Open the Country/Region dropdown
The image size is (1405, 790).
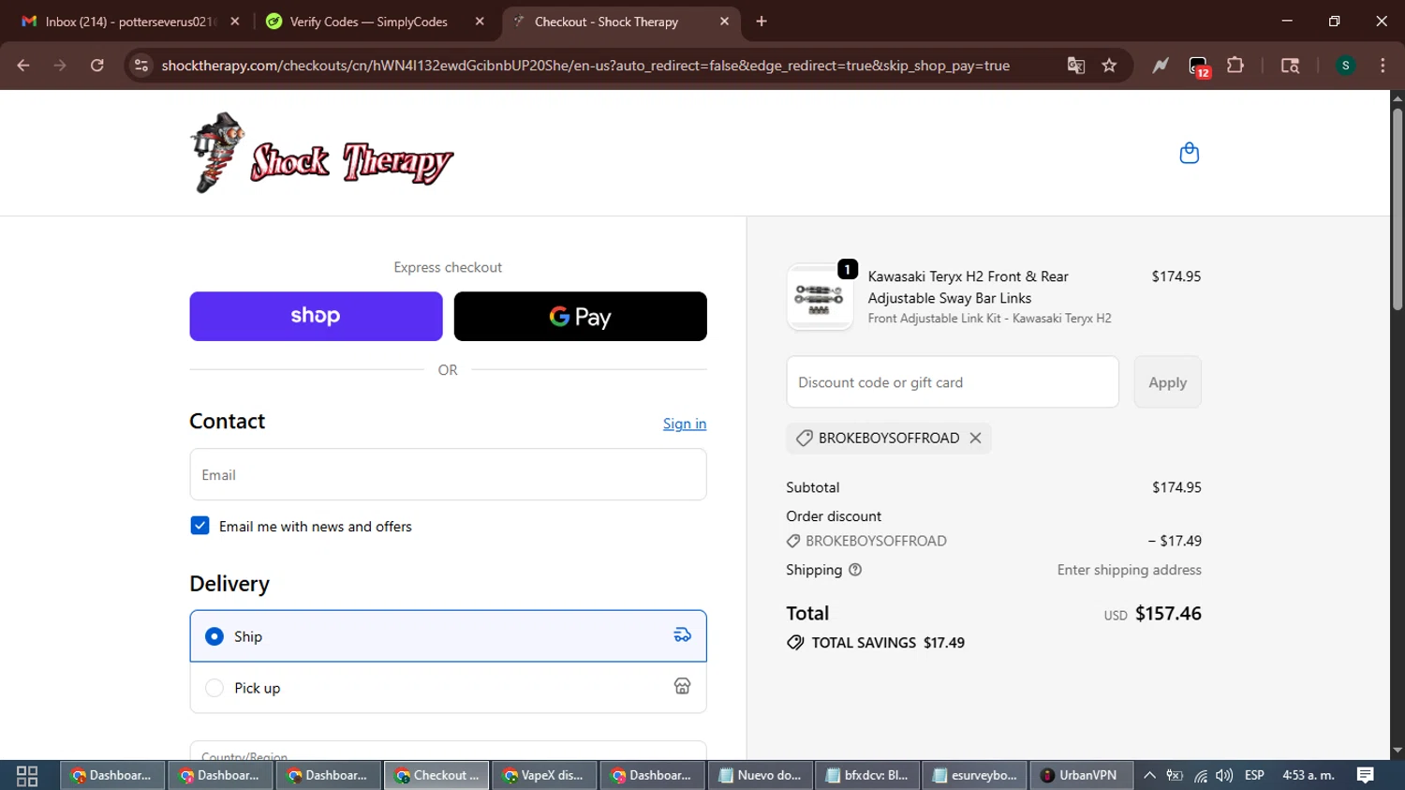pos(448,751)
